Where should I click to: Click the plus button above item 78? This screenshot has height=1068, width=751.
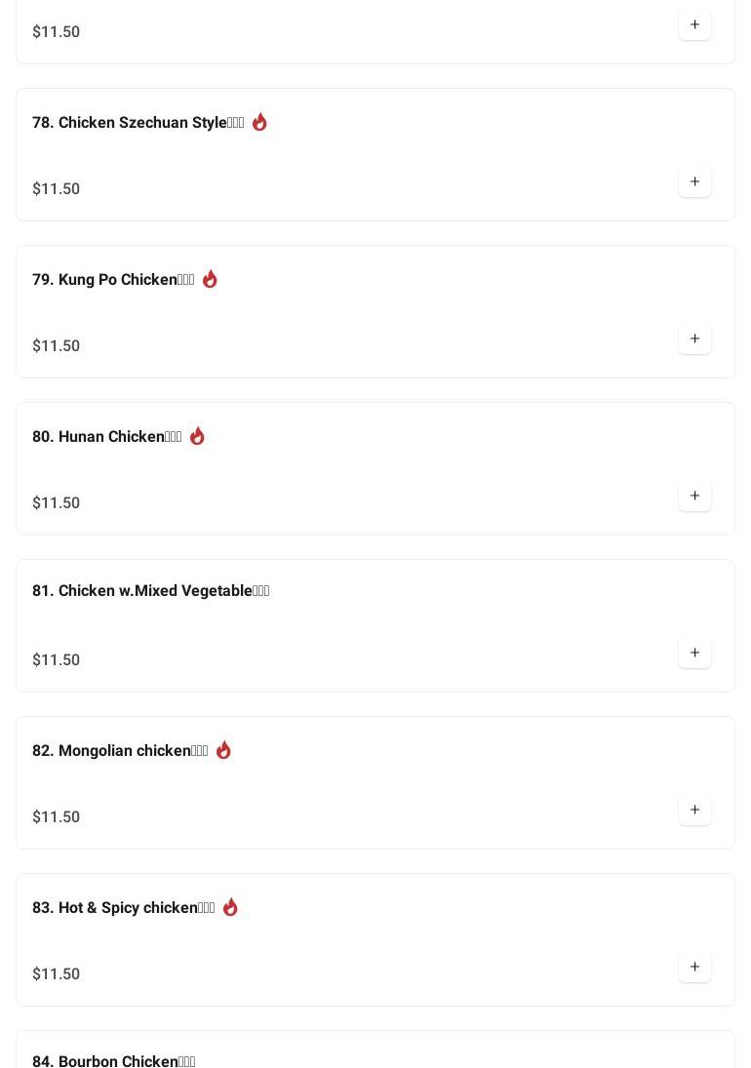[x=694, y=25]
